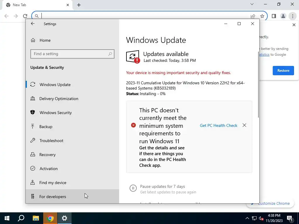Open Settings Home page
The height and width of the screenshot is (224, 299).
tap(72, 40)
